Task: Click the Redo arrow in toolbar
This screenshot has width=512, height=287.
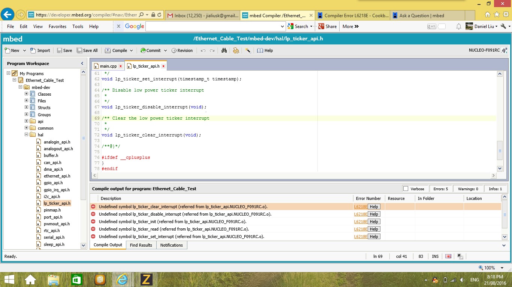Action: click(212, 50)
